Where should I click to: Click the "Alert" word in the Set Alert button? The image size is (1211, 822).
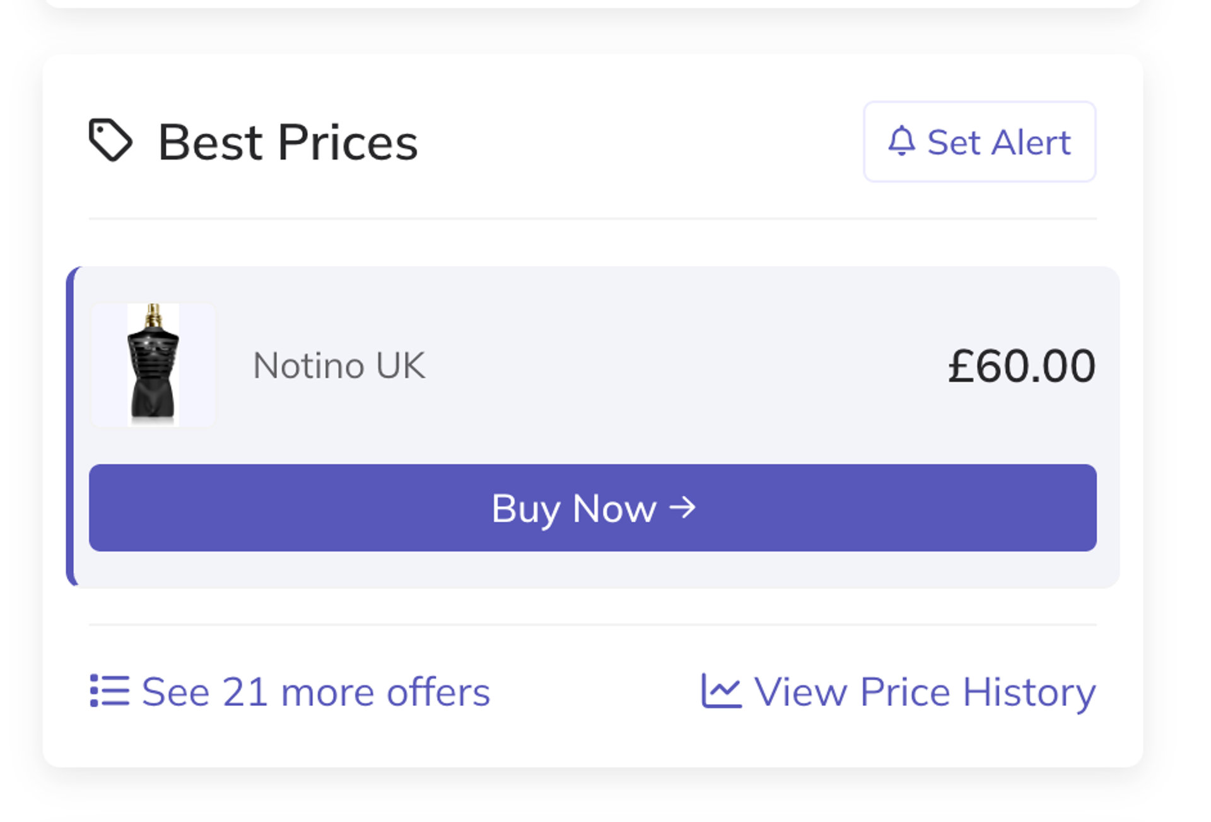coord(1031,142)
